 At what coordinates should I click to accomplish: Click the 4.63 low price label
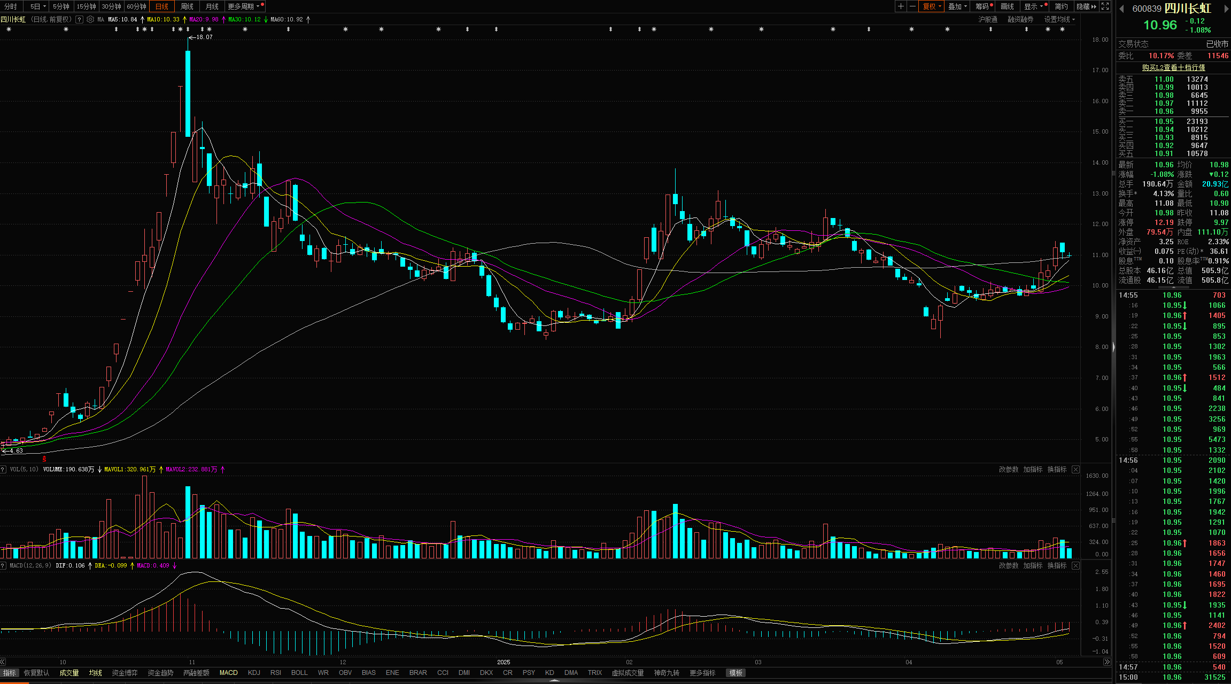click(x=16, y=450)
